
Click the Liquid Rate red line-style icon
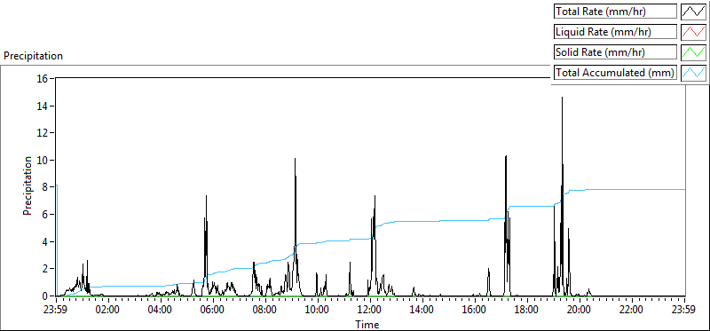click(x=694, y=32)
